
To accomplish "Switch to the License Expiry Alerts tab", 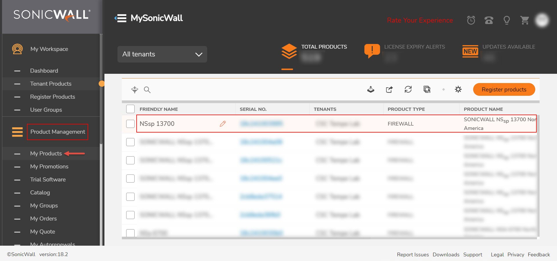I will 415,47.
